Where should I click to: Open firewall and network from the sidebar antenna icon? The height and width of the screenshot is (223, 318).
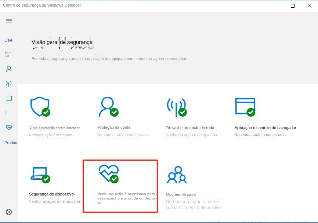tap(8, 84)
